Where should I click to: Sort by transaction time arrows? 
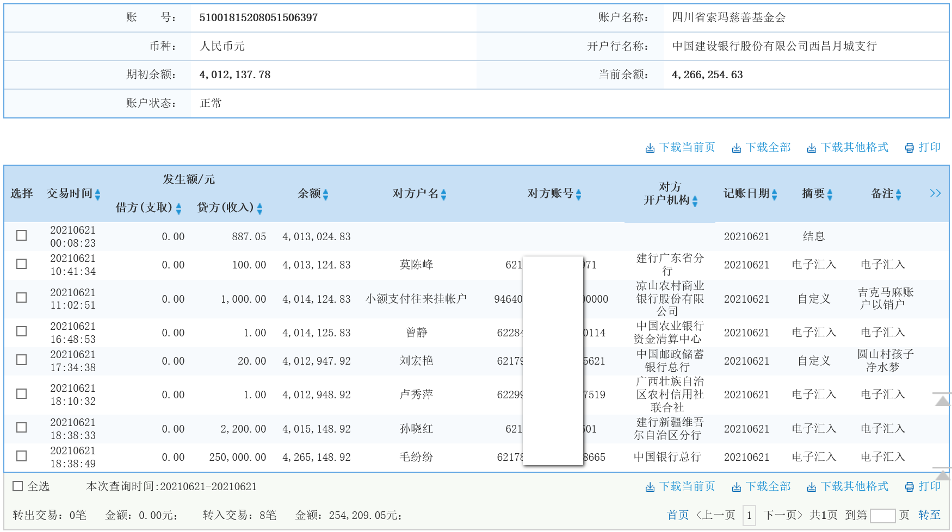(98, 194)
